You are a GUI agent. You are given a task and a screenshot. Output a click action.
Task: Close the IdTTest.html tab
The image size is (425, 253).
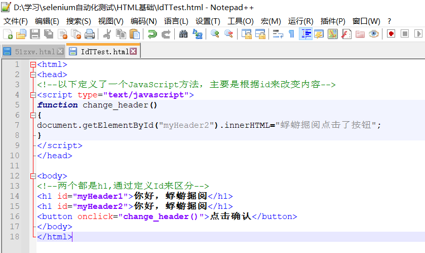133,51
